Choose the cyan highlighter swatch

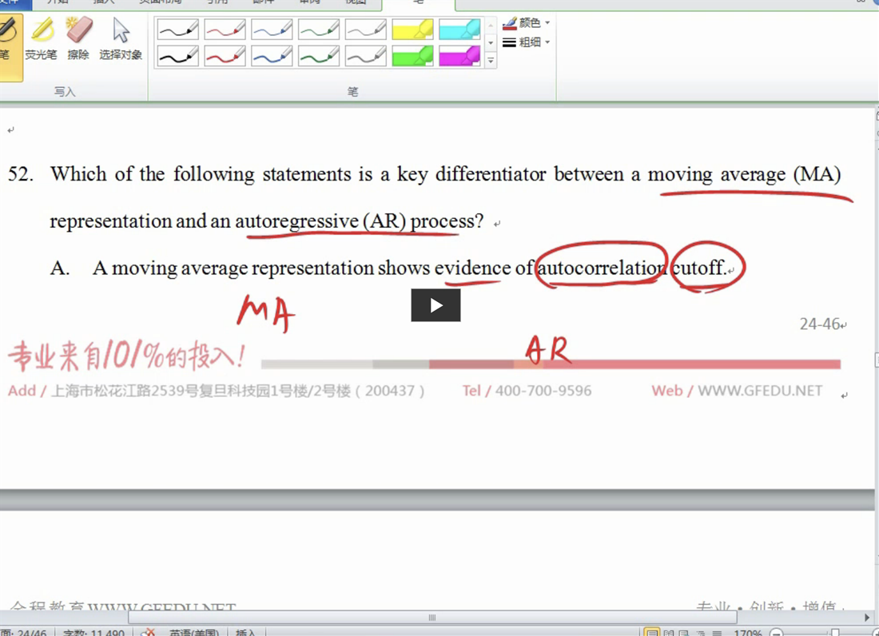pyautogui.click(x=459, y=29)
